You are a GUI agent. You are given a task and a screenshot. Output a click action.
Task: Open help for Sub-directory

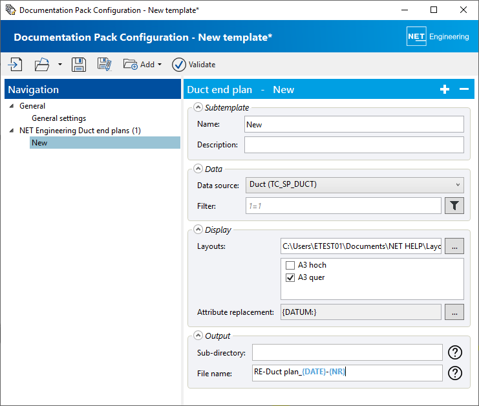pos(454,352)
